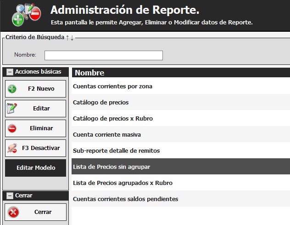Screen dimensions: 290x225
Task: Click the down arrow beside Criterio de Búsqueda
Action: click(x=72, y=38)
